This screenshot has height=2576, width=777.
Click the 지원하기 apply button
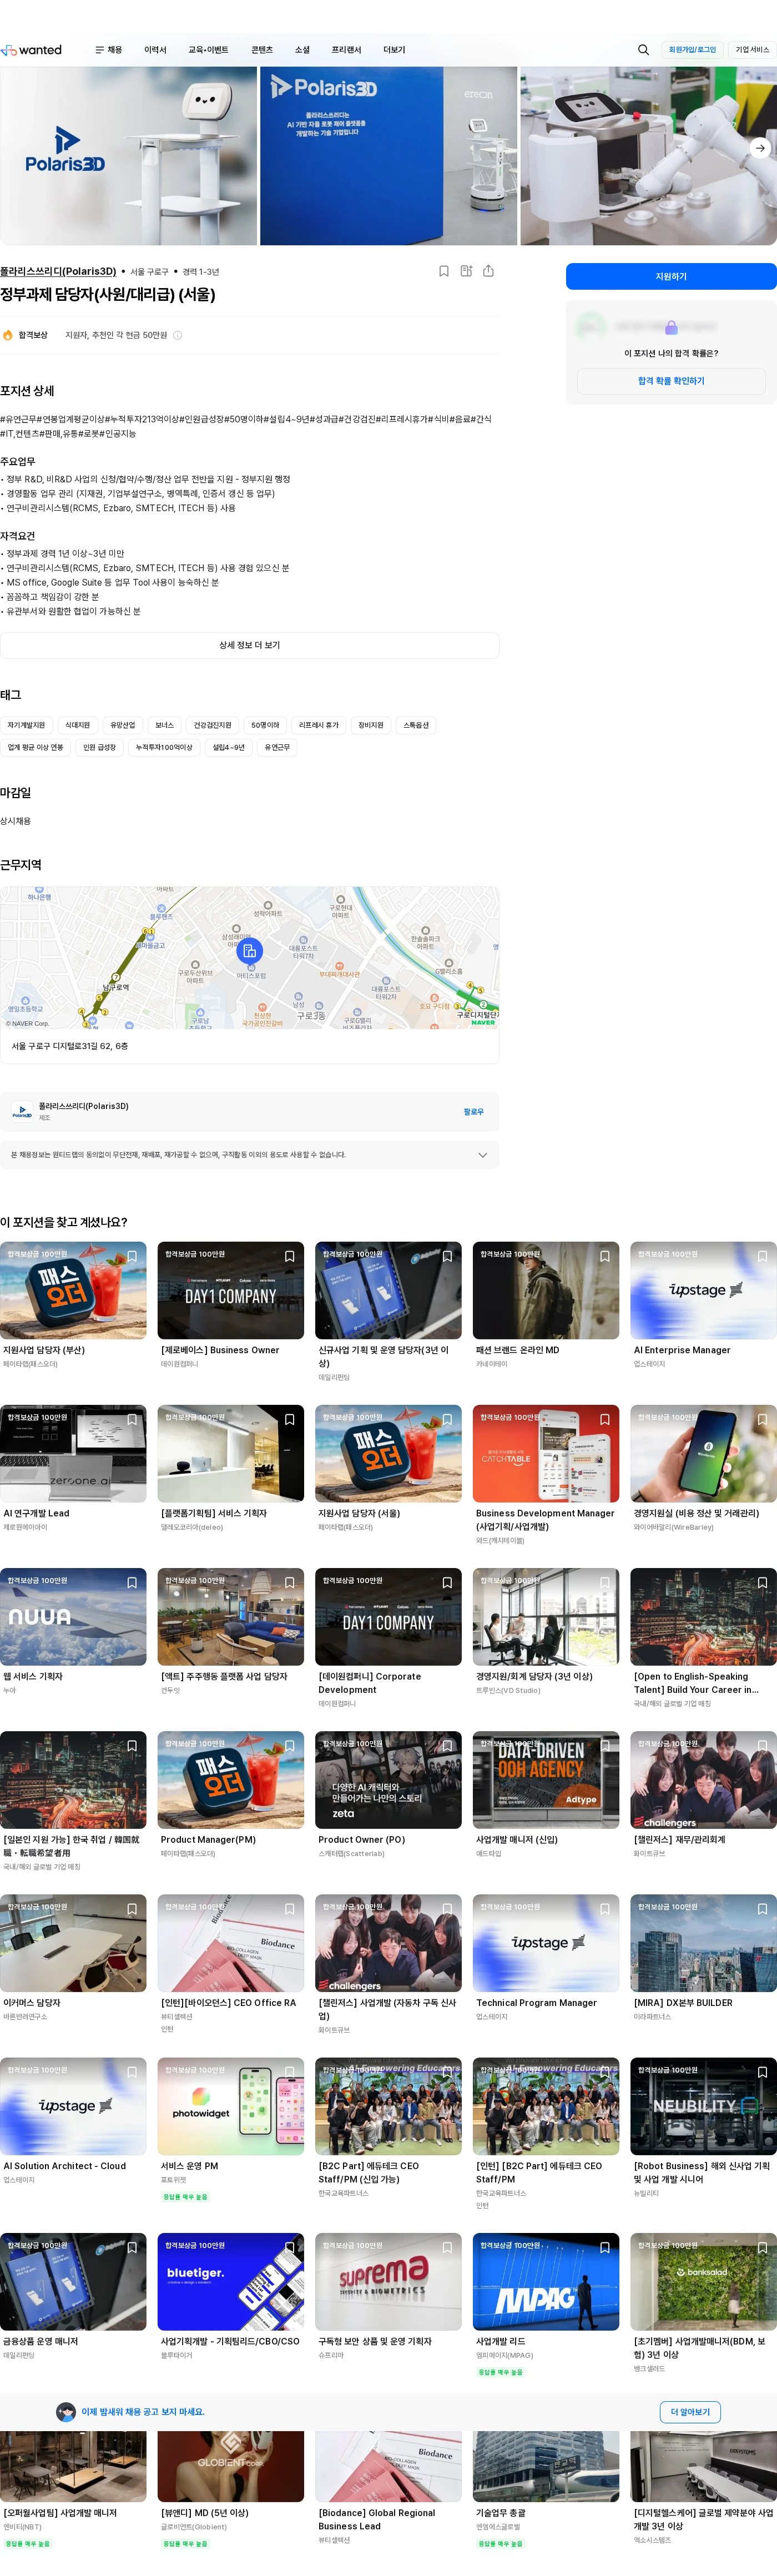671,276
